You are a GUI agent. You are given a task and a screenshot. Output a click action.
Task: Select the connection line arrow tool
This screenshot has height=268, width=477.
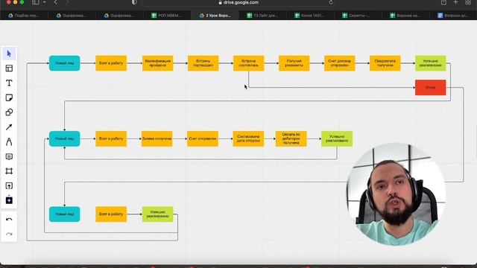[9, 127]
